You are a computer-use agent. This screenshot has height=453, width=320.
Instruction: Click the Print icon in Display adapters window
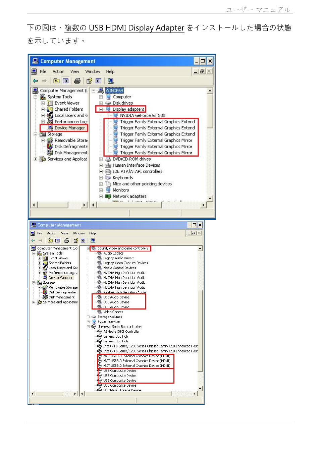tap(77, 81)
